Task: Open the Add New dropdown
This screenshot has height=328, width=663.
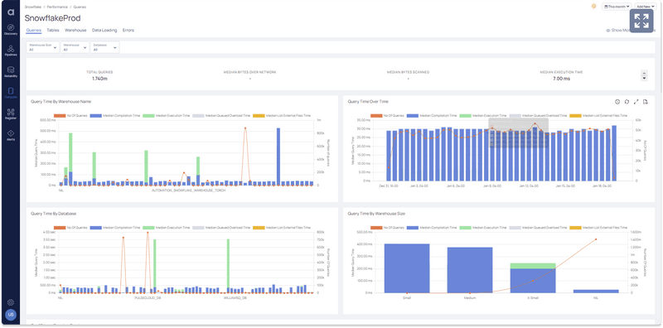Action: 646,7
